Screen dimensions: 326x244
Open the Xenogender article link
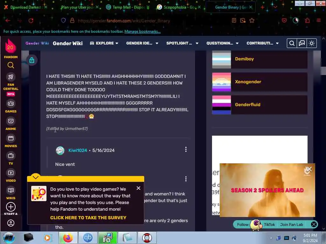coord(248,82)
